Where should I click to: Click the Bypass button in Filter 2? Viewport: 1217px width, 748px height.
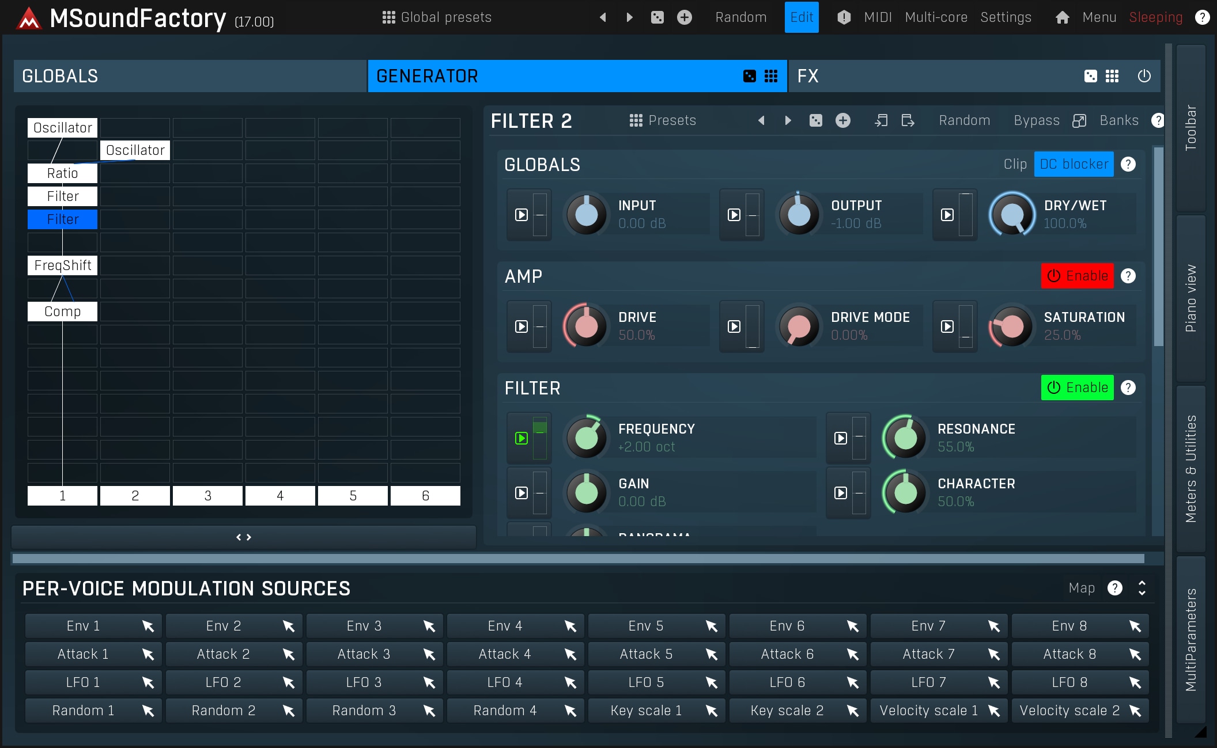pyautogui.click(x=1036, y=120)
